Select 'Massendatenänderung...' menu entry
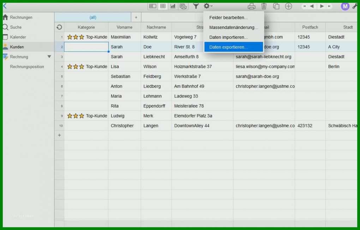Screen dimensions: 360x230 tap(234, 27)
